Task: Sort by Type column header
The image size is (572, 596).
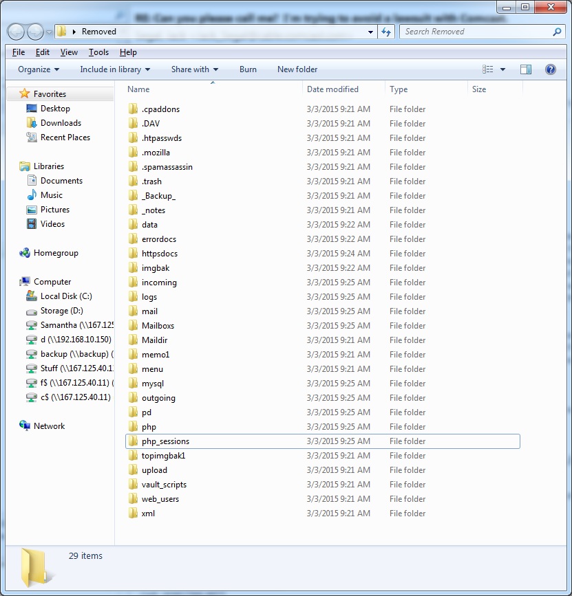Action: point(399,89)
